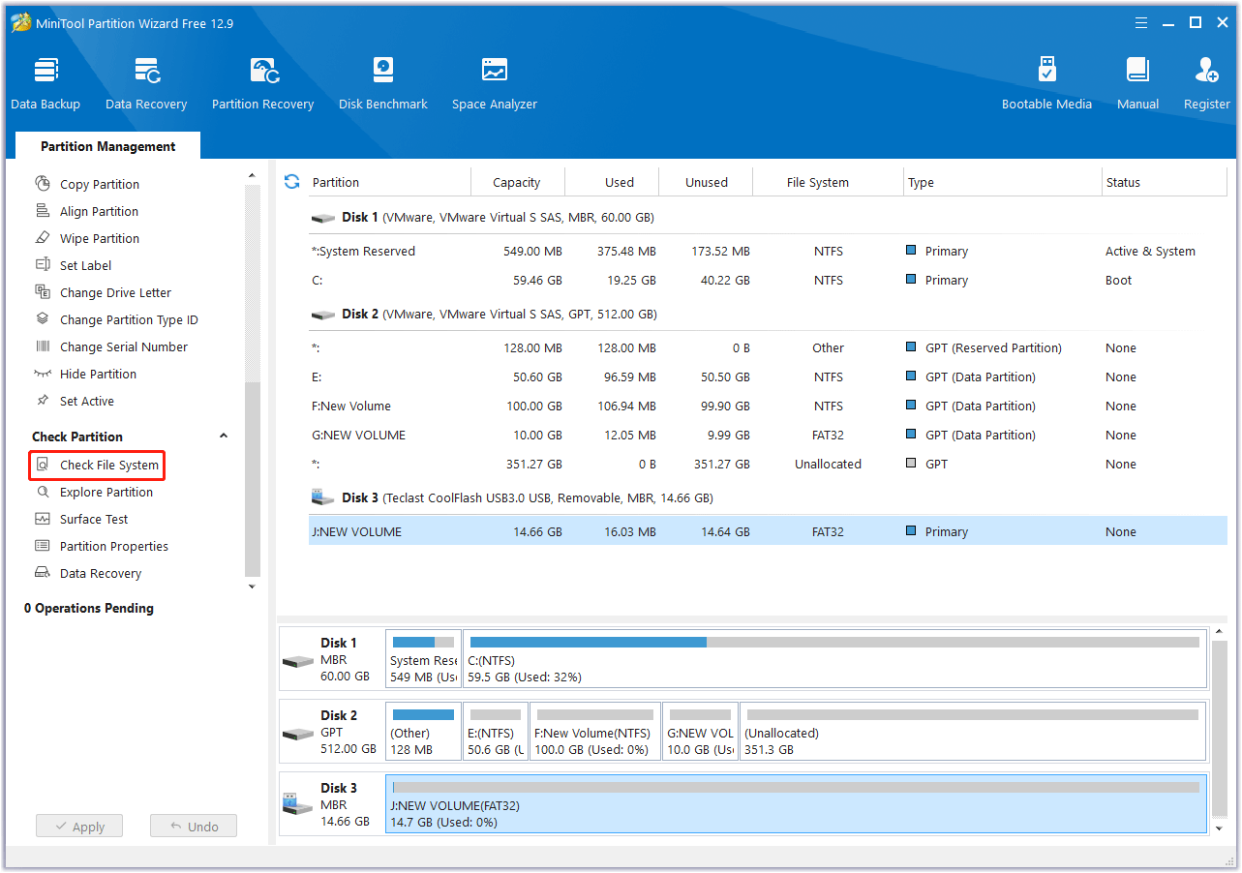
Task: Select the C:(NTFS) partition bar in disk map
Action: 834,659
